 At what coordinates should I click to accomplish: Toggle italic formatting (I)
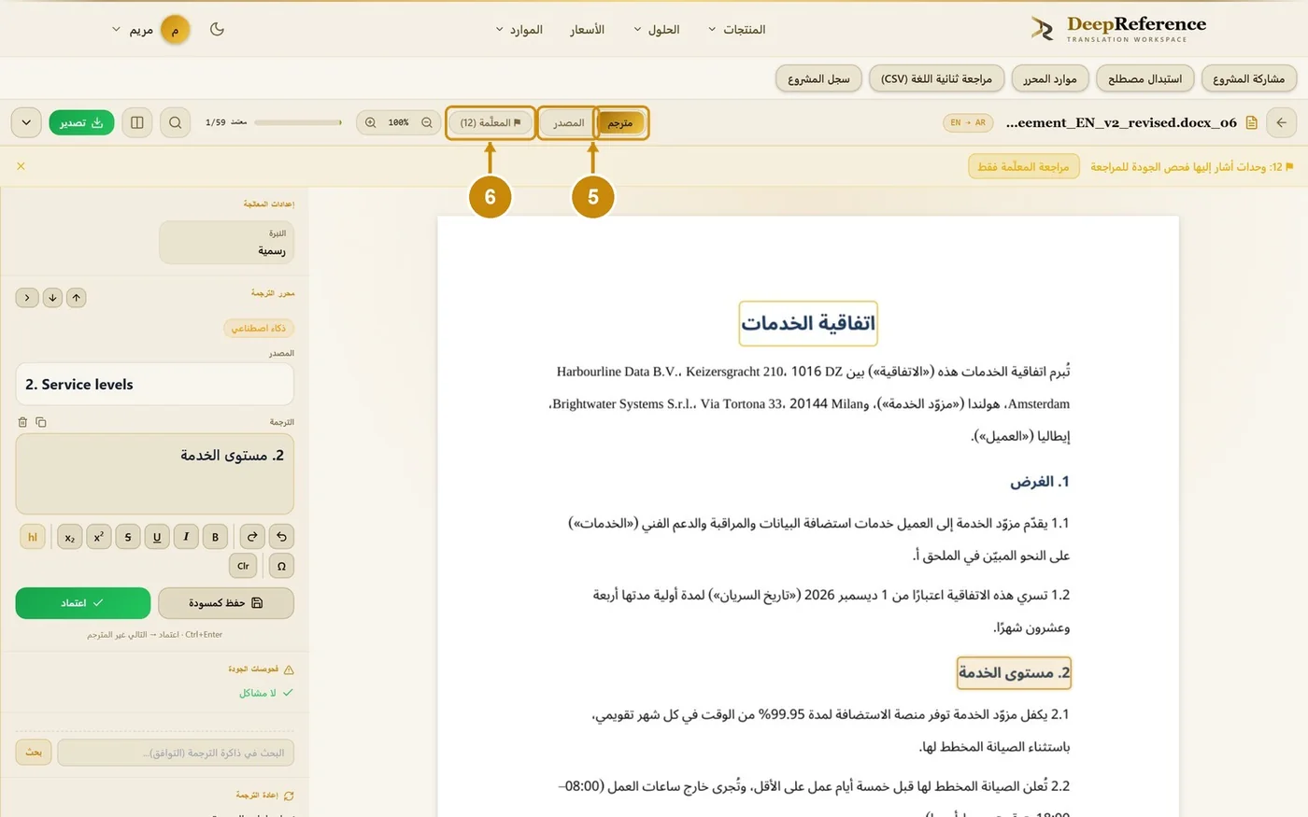tap(186, 537)
